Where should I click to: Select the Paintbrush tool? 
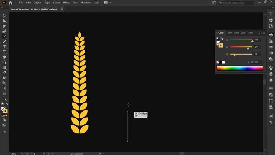click(x=4, y=42)
